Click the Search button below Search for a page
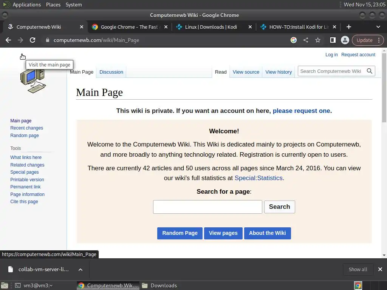This screenshot has height=290, width=387. 279,207
